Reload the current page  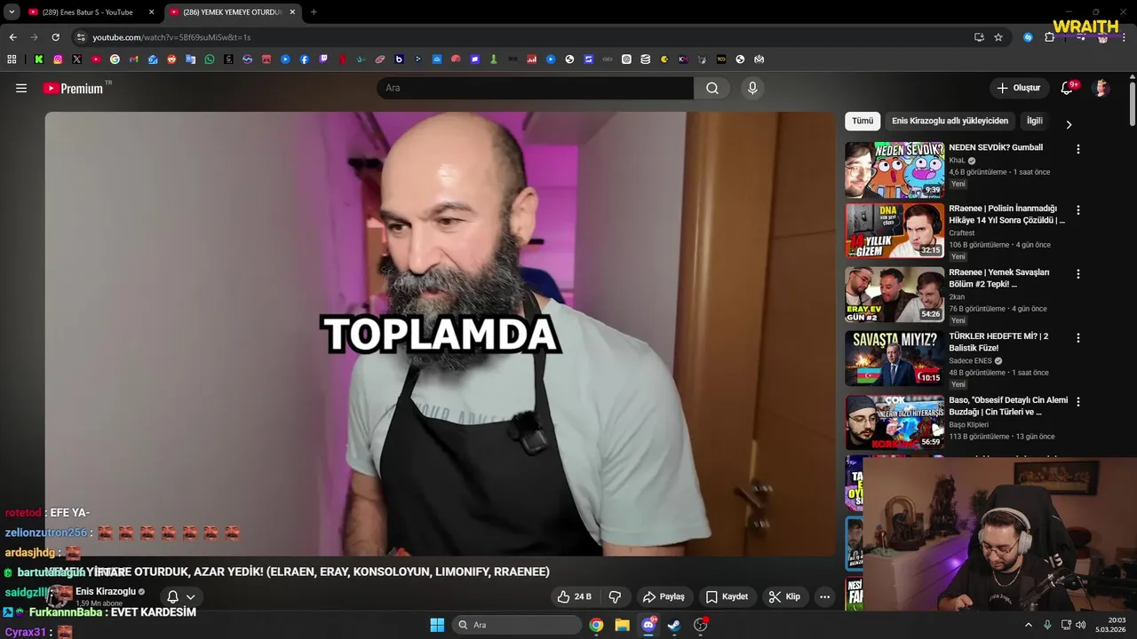(55, 37)
